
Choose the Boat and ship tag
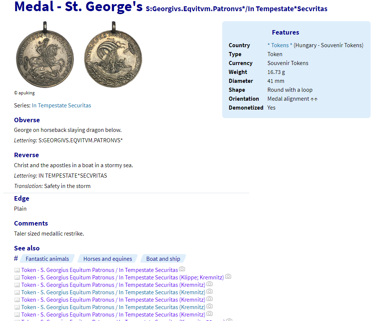[163, 259]
